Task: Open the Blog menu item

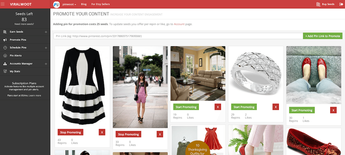Action: (84, 4)
